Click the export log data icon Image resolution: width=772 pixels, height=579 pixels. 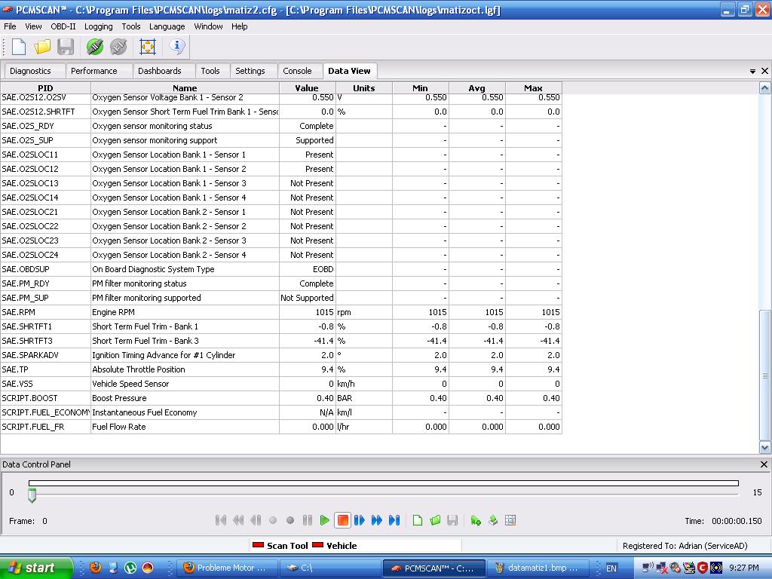pyautogui.click(x=493, y=520)
